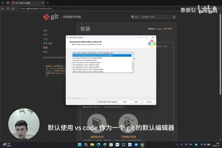This screenshot has width=222, height=148.
Task: Enable Only show new options checkbox
Action: (x=98, y=102)
